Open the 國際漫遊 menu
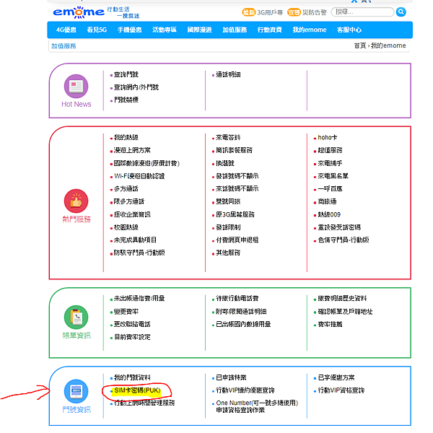 (199, 30)
